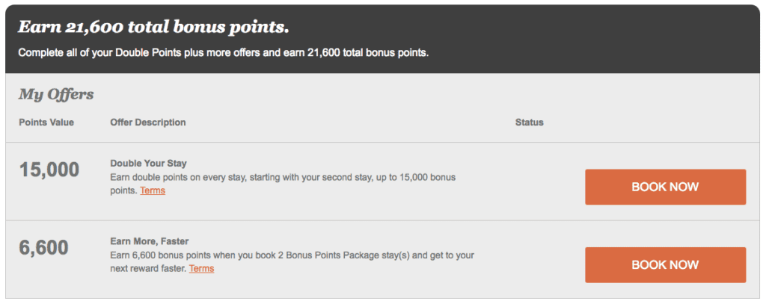
Task: Click the 'points.' text before the first Terms link
Action: 123,190
